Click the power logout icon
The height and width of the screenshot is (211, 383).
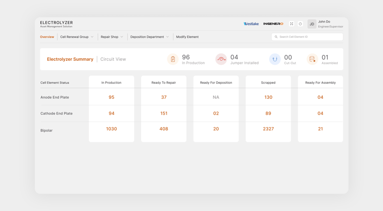(x=300, y=23)
